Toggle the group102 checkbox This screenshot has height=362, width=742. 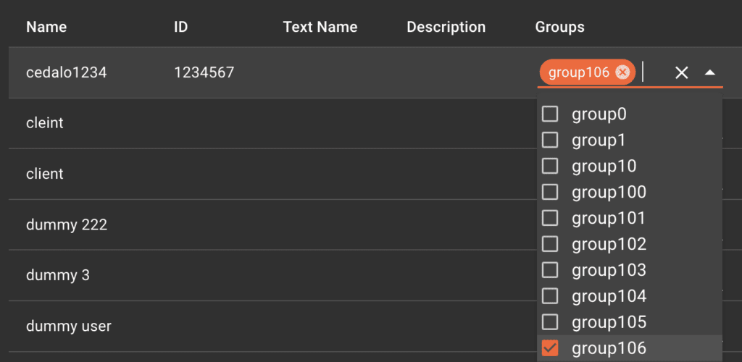551,245
